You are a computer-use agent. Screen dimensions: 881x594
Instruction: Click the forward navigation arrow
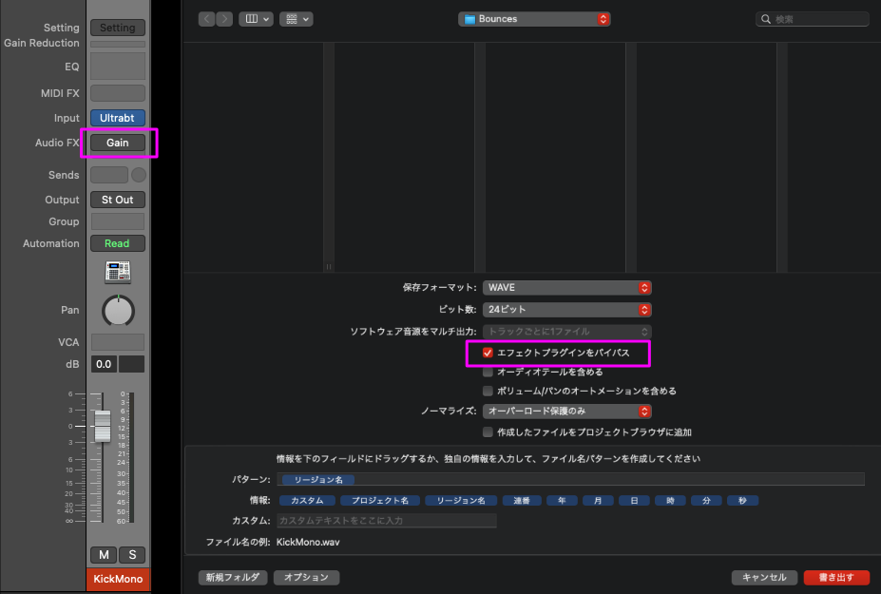tap(224, 19)
